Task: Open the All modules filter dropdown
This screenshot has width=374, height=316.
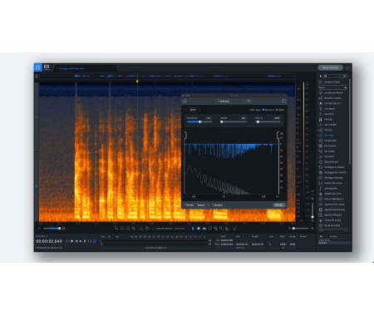Action: [332, 76]
